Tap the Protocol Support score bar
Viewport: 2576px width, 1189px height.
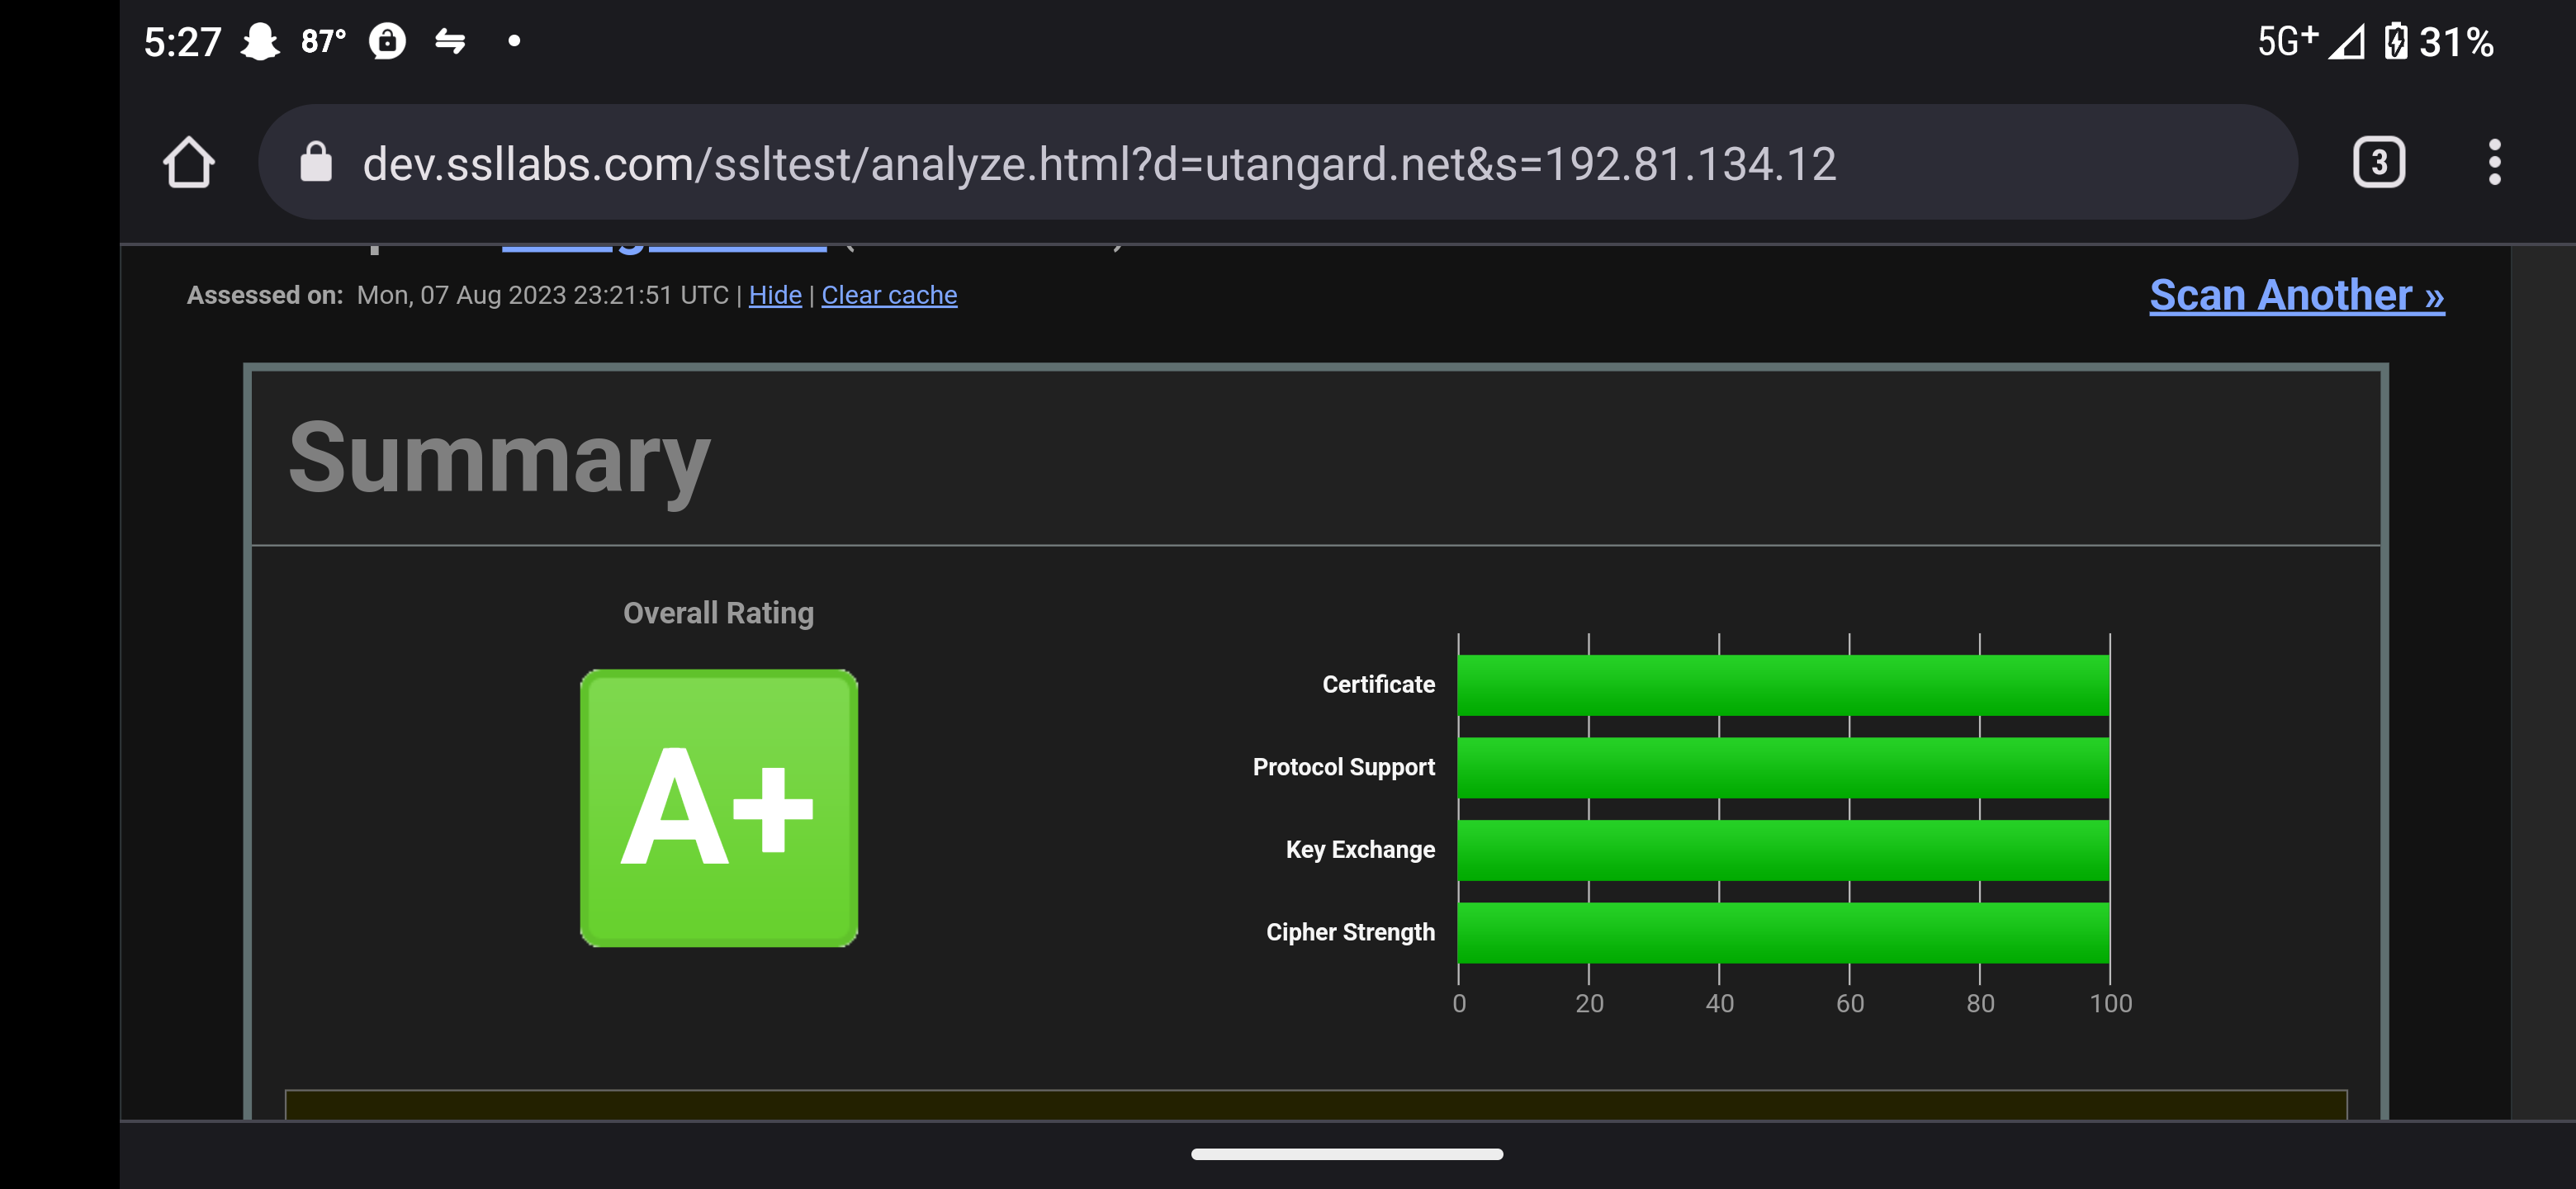(1783, 767)
